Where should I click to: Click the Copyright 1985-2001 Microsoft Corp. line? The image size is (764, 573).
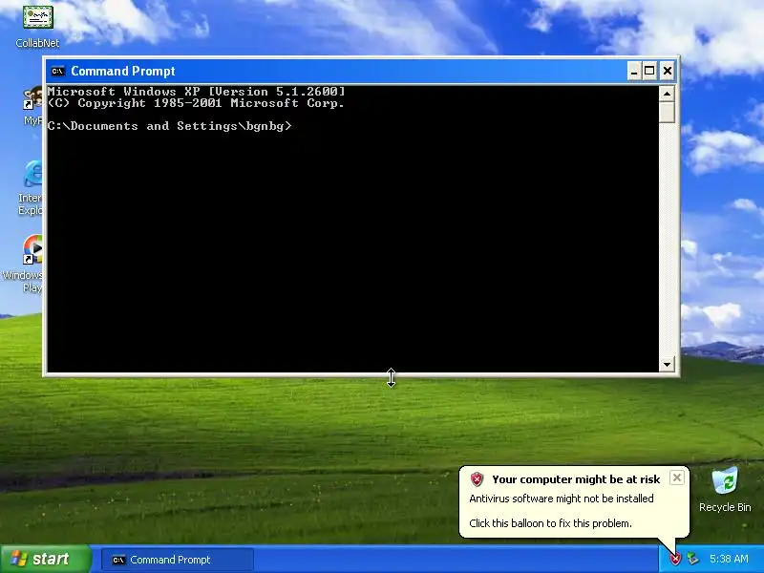196,103
